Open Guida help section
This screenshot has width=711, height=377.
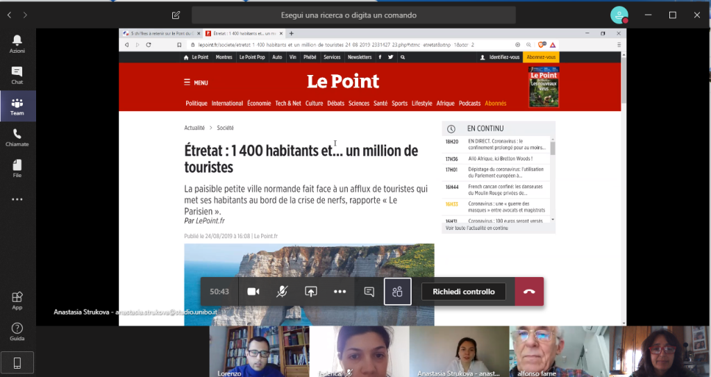[x=17, y=332]
